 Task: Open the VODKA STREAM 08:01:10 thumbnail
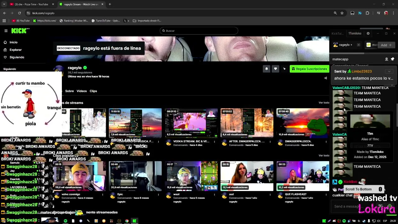[x=191, y=123]
